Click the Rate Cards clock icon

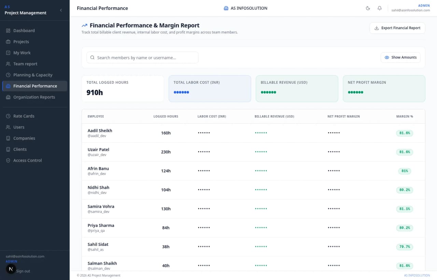[8, 116]
